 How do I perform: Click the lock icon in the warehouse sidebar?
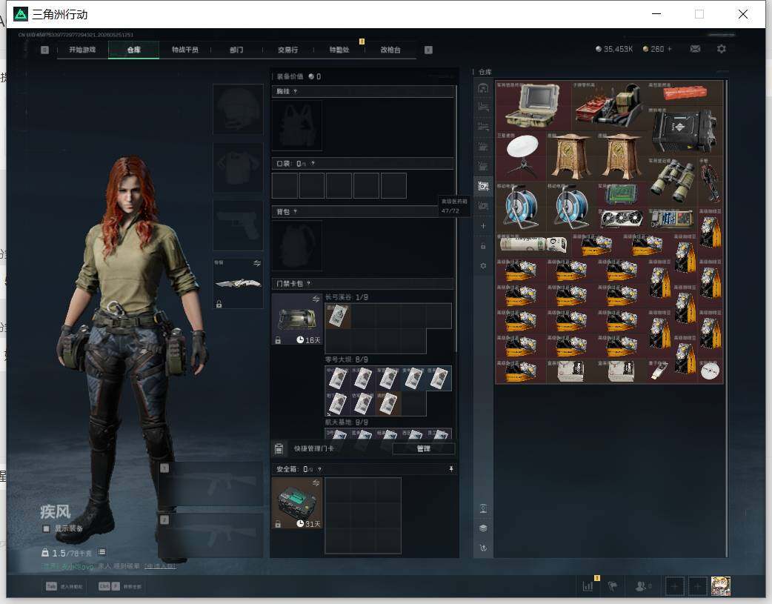(x=484, y=246)
